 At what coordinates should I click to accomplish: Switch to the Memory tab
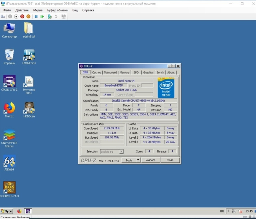pos(124,73)
